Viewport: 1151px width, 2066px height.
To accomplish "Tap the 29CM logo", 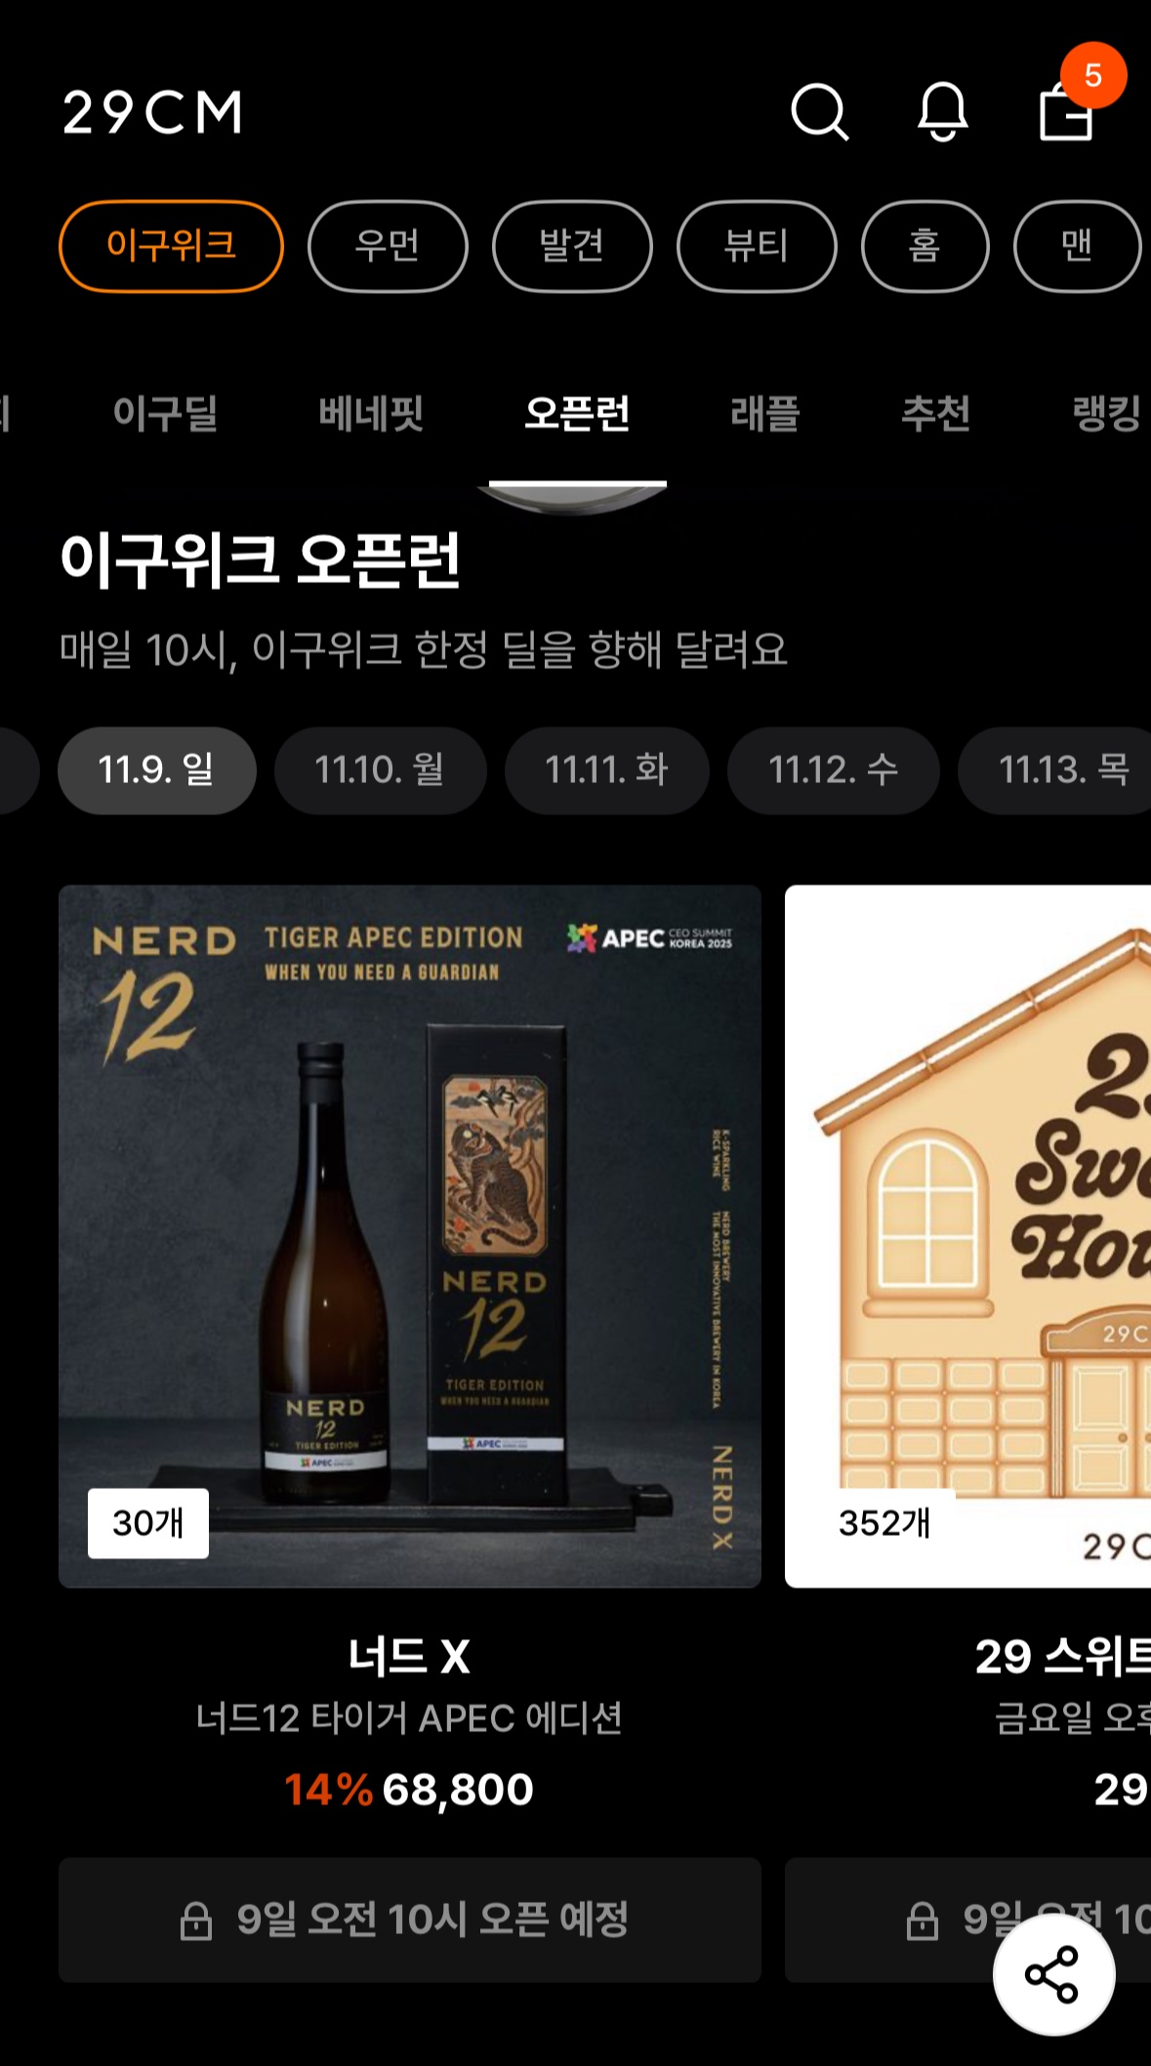I will (x=152, y=112).
